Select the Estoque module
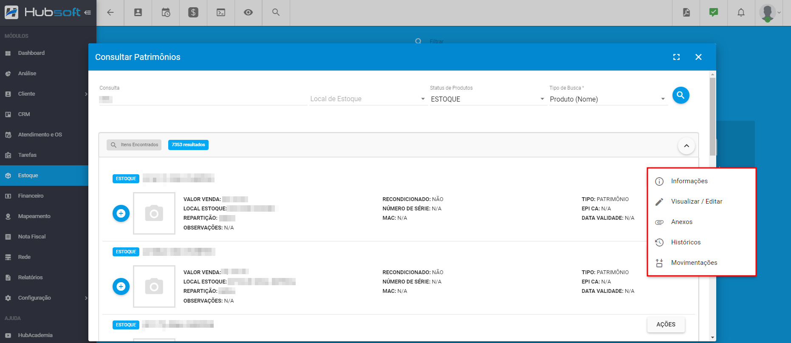 point(44,176)
